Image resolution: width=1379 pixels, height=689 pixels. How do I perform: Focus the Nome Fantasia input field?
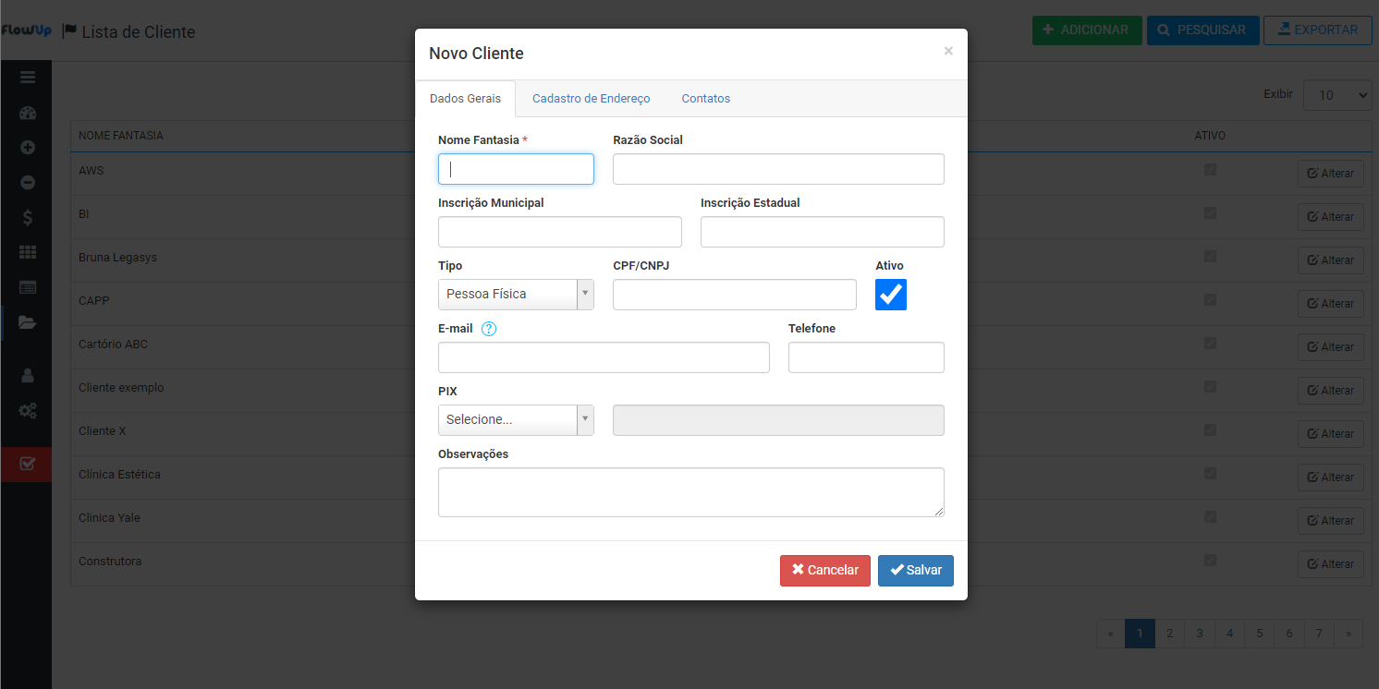point(516,169)
